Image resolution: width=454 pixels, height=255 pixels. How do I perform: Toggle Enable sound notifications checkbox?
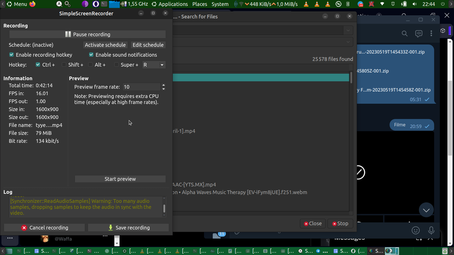(91, 55)
